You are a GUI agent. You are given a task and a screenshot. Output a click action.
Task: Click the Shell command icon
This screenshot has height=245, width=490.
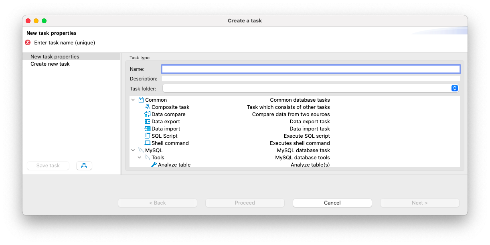coord(147,143)
